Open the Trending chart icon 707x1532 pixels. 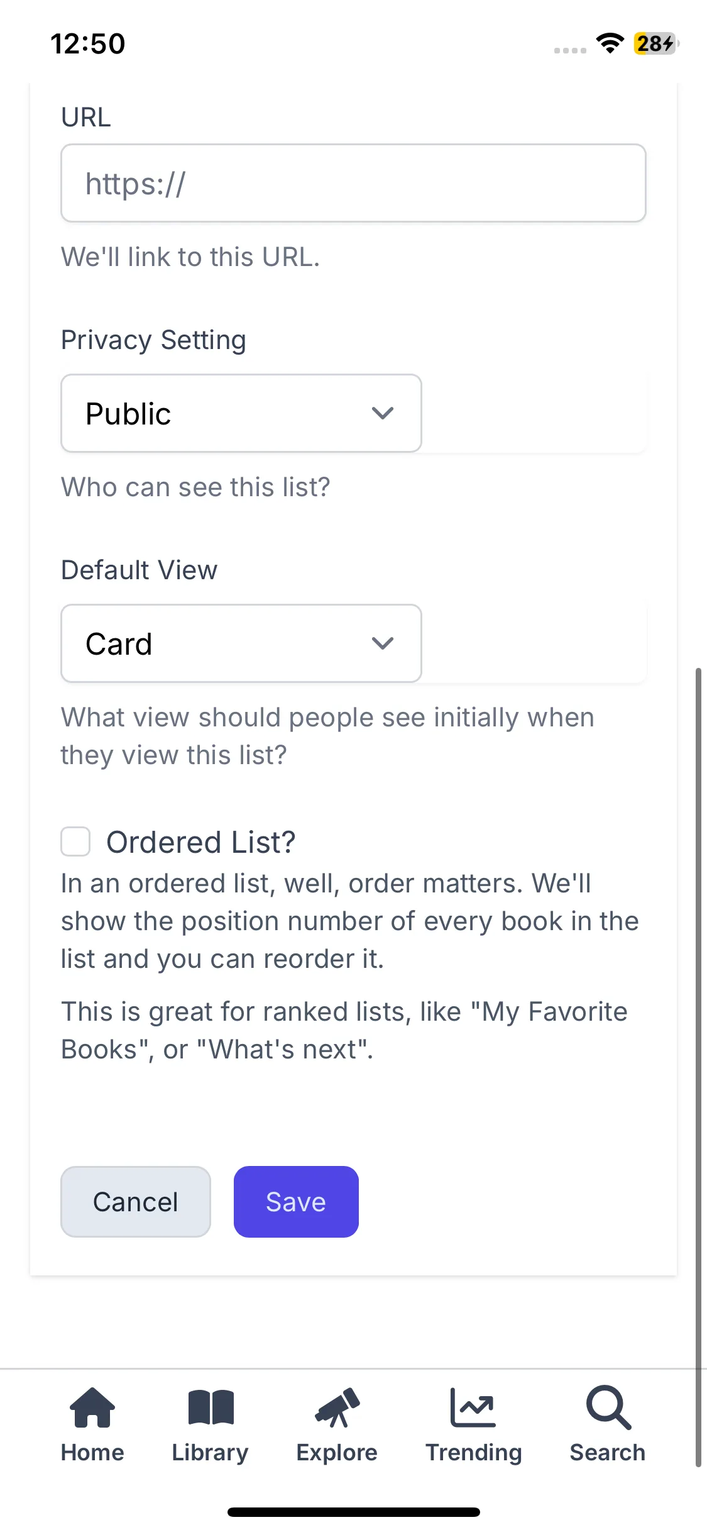point(473,1407)
